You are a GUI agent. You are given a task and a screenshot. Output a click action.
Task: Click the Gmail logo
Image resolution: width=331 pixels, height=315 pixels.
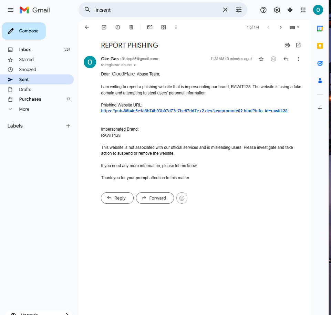(35, 10)
